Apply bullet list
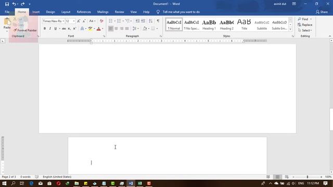This screenshot has width=333, height=187. tap(111, 21)
